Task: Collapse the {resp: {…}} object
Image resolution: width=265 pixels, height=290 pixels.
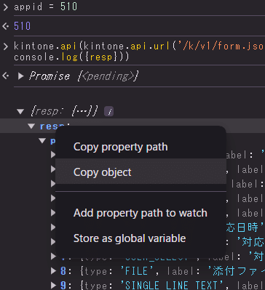Action: [x=20, y=111]
